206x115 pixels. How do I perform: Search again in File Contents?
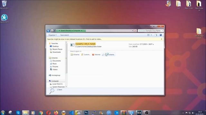tap(108, 55)
